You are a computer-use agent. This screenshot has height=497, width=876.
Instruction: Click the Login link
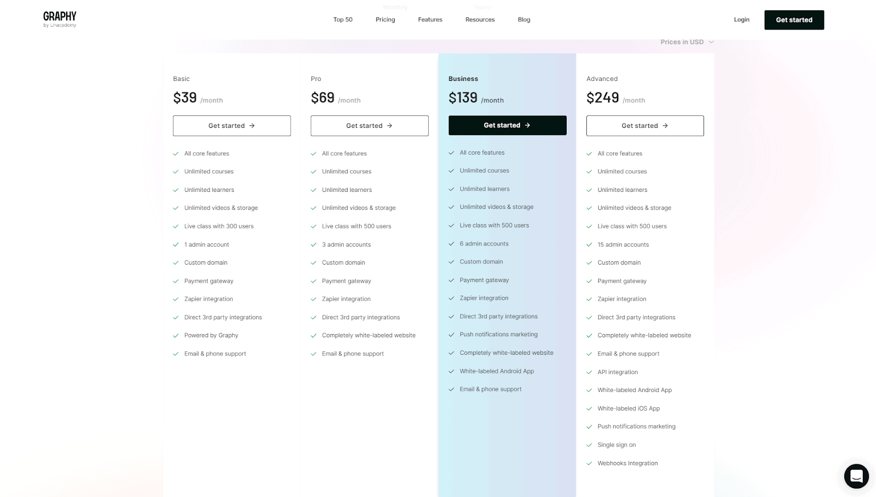741,20
